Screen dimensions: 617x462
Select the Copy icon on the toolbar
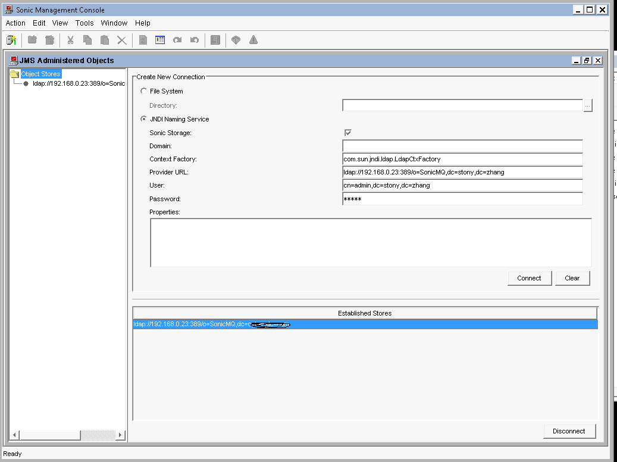(x=87, y=40)
